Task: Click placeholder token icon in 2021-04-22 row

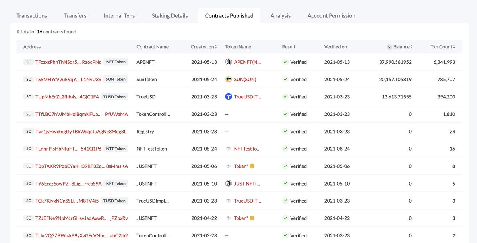Action: 229,218
